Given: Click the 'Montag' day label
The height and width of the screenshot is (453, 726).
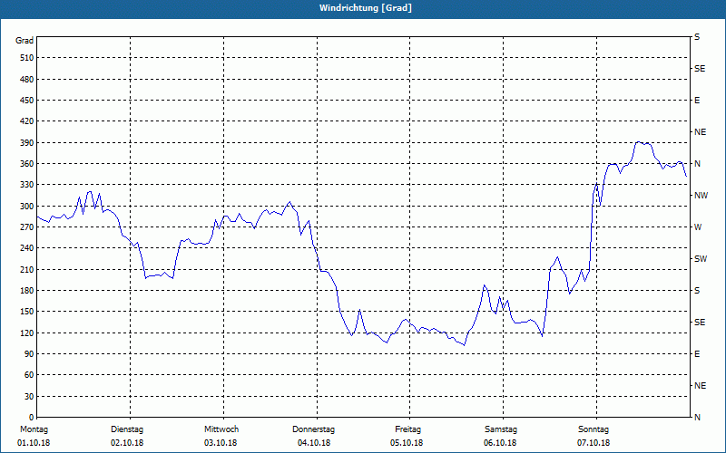Looking at the screenshot, I should [33, 429].
